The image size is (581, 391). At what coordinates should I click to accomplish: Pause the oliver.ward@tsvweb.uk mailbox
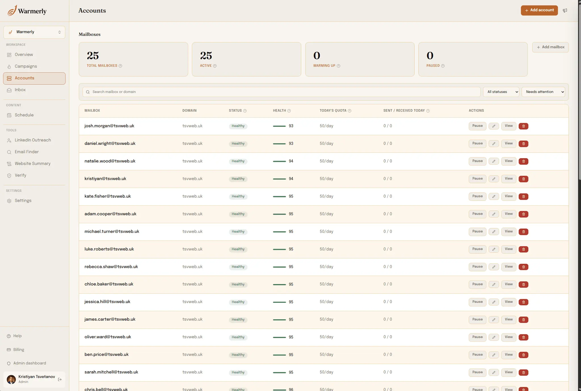click(x=477, y=337)
